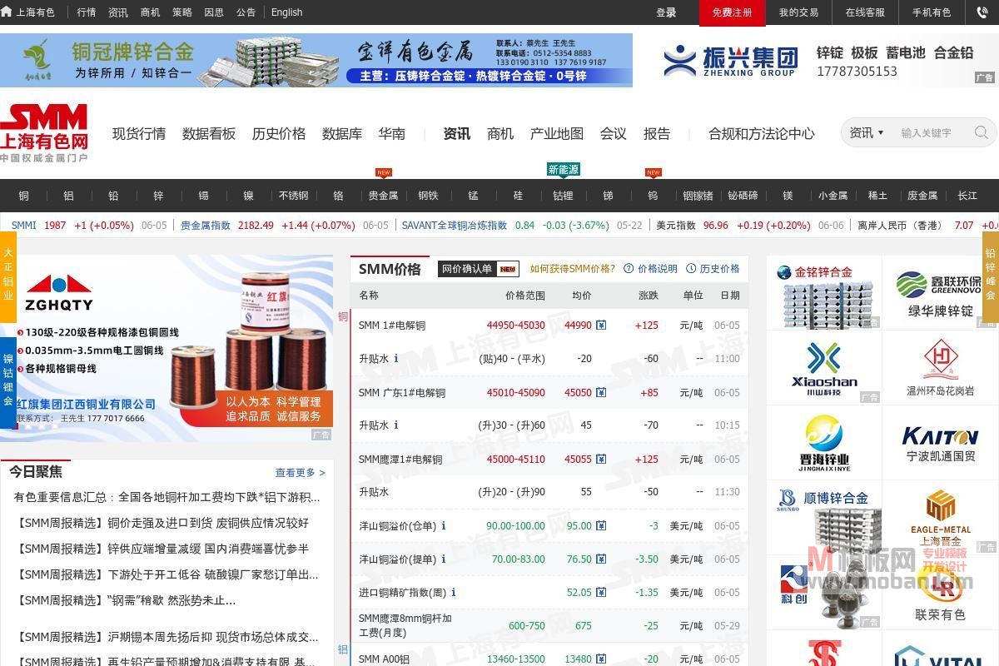Image resolution: width=999 pixels, height=666 pixels.
Task: Select 产业地图 in main navigation
Action: pyautogui.click(x=557, y=133)
